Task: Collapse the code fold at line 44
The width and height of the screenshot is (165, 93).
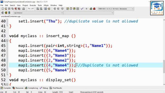Action: click(7, 41)
